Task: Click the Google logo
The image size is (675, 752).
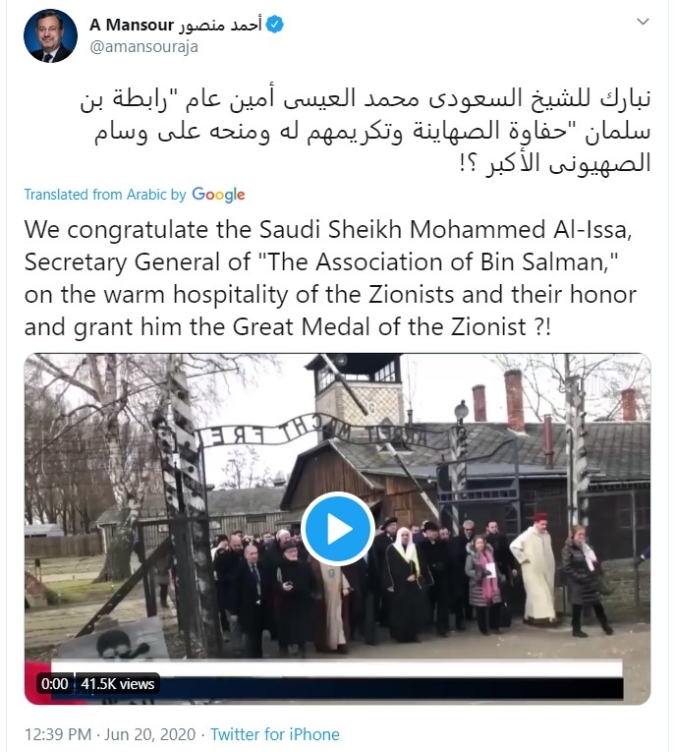Action: (x=218, y=195)
